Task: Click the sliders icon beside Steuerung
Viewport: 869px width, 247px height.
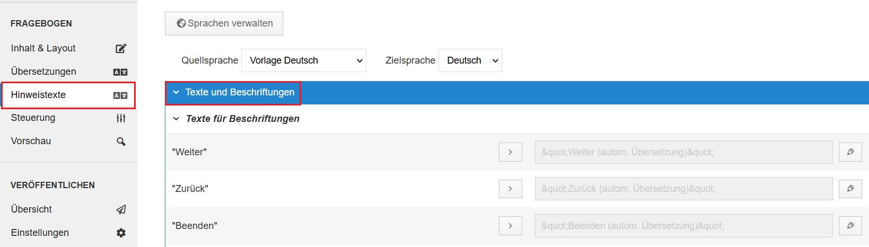Action: click(x=121, y=118)
